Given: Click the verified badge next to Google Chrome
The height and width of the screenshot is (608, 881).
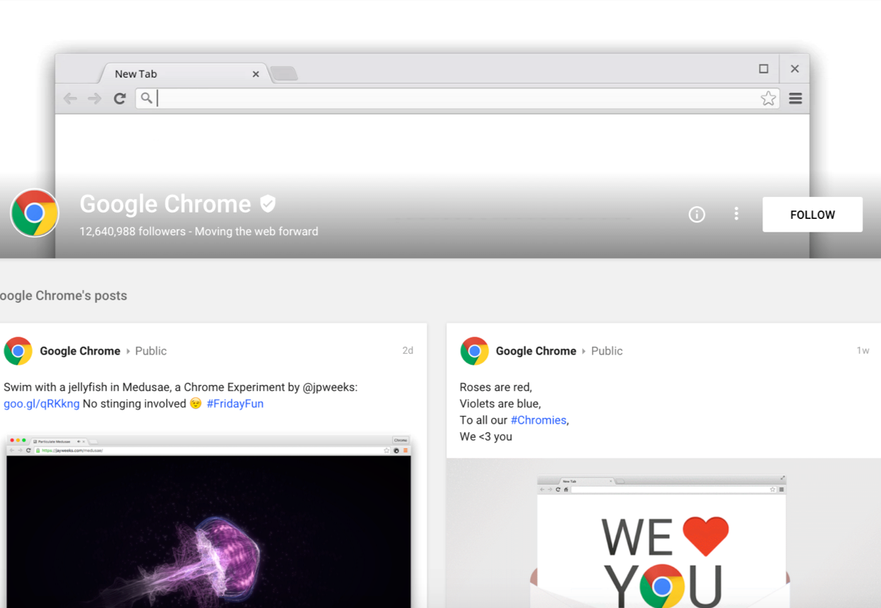Looking at the screenshot, I should pyautogui.click(x=268, y=203).
